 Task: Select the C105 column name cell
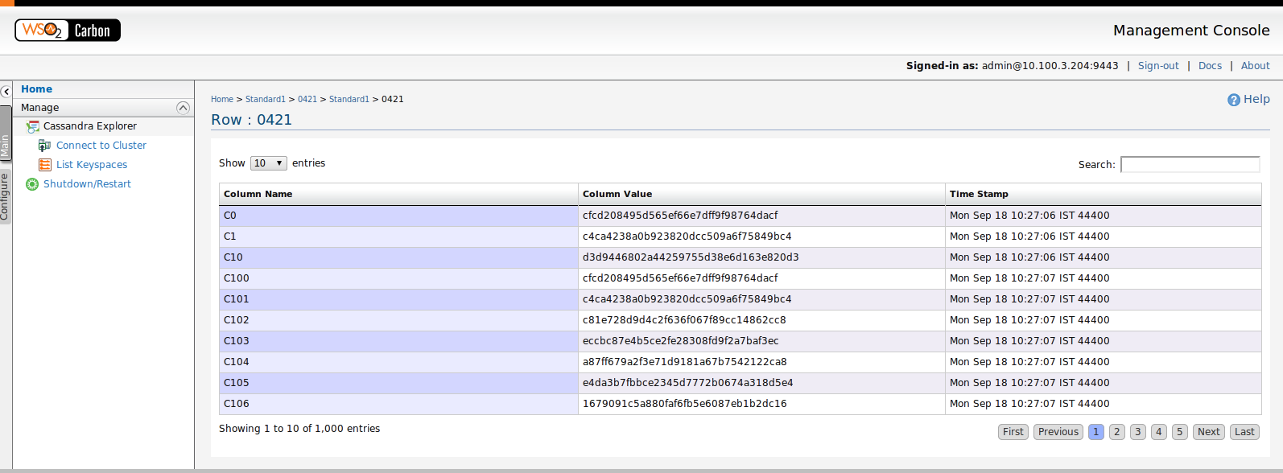(398, 383)
